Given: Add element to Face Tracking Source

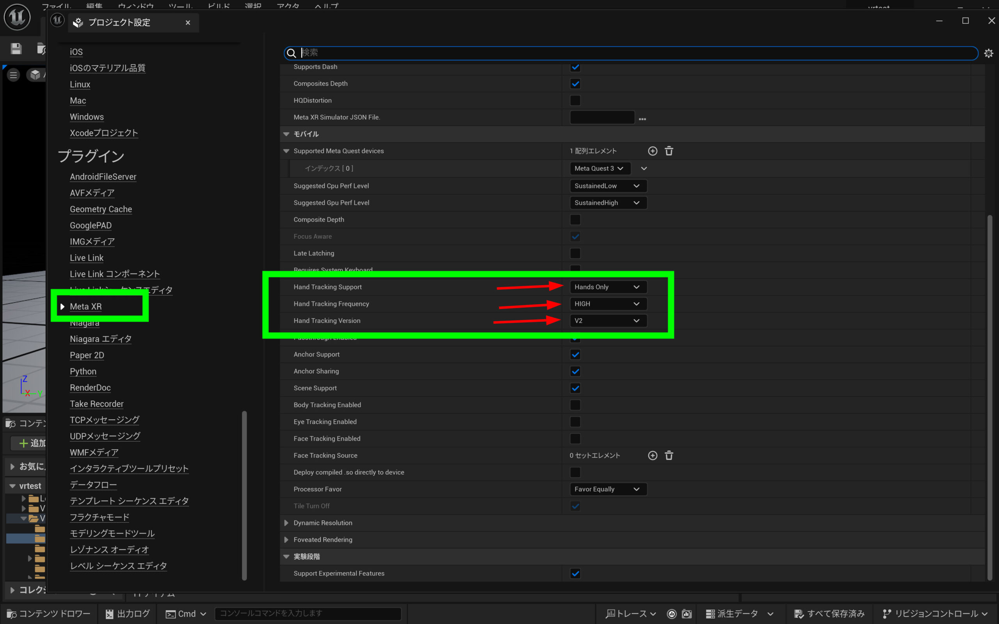Looking at the screenshot, I should pyautogui.click(x=652, y=455).
